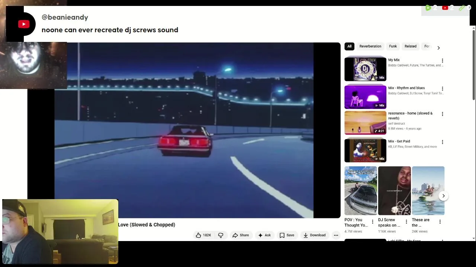Click the @beanieandy username
This screenshot has width=476, height=267.
click(x=65, y=17)
